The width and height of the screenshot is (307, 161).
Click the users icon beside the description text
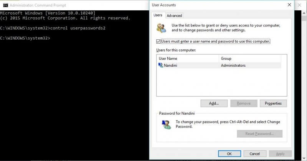point(161,28)
